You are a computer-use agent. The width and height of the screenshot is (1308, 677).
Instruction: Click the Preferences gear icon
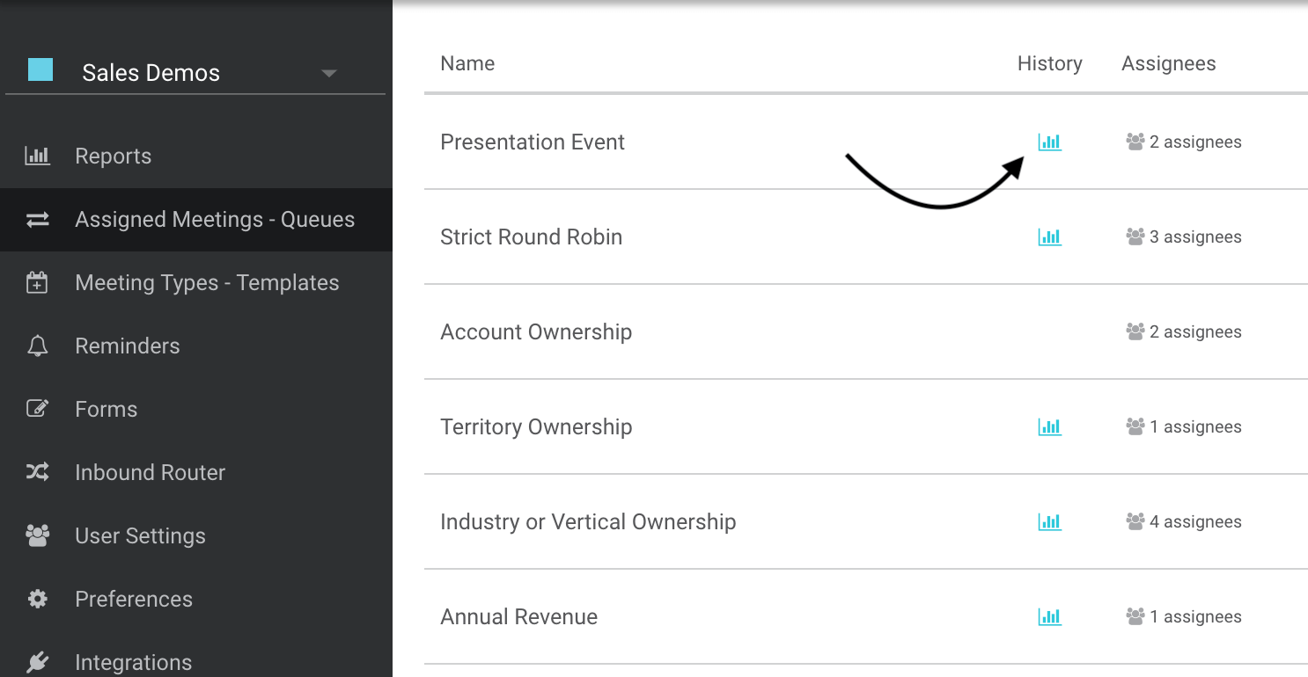[37, 600]
